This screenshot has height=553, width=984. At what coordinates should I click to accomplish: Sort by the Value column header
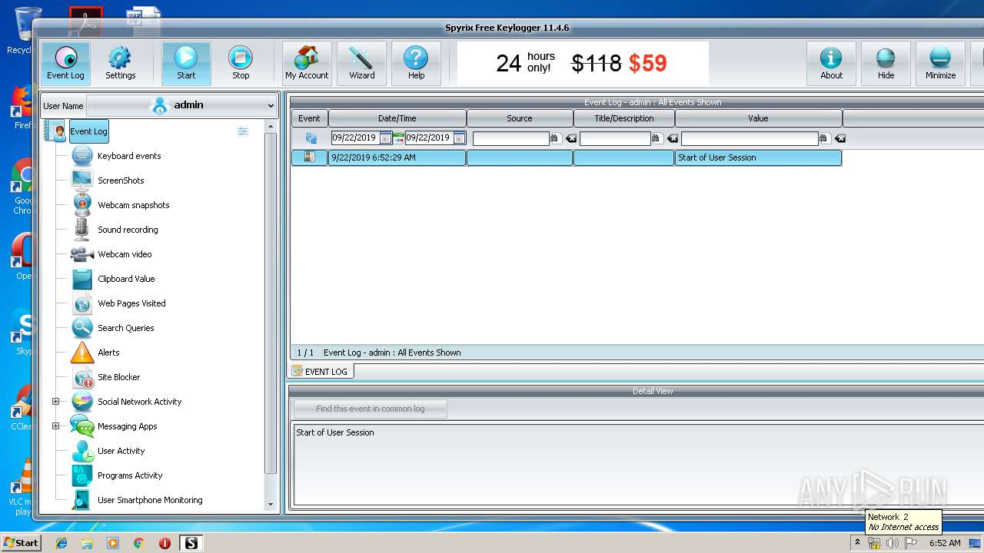pos(759,118)
